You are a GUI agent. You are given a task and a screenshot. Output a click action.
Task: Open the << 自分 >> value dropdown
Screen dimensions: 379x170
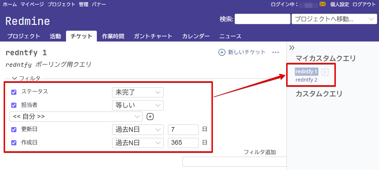pyautogui.click(x=76, y=117)
